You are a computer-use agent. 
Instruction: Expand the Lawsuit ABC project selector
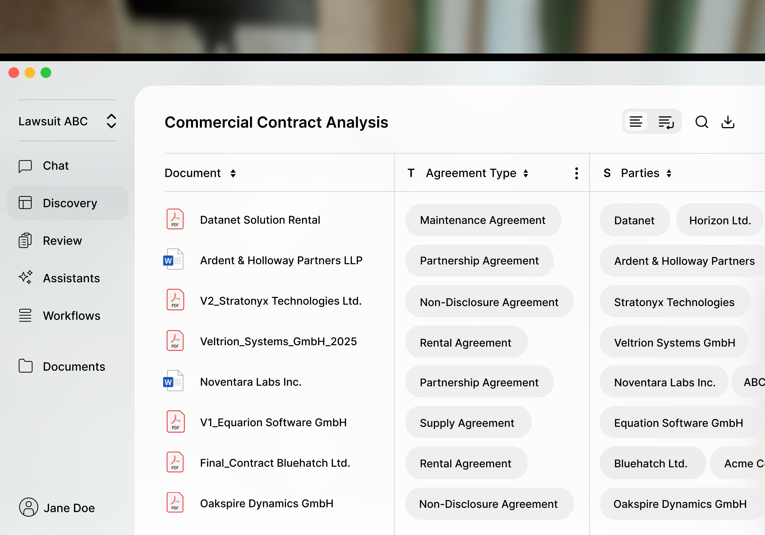tap(111, 121)
